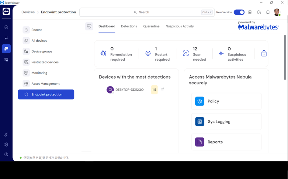Viewport: 288px width, 179px height.
Task: Click the green connection status dot
Action: tap(21, 158)
